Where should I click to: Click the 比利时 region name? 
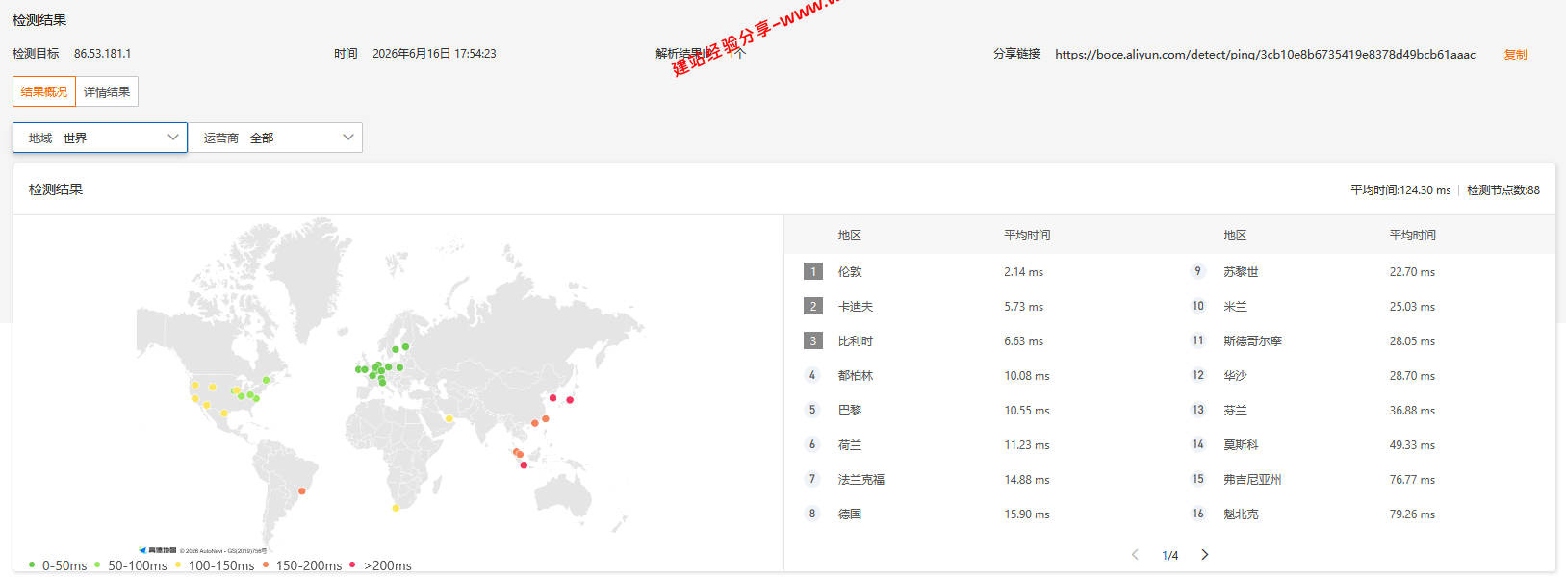(x=856, y=341)
